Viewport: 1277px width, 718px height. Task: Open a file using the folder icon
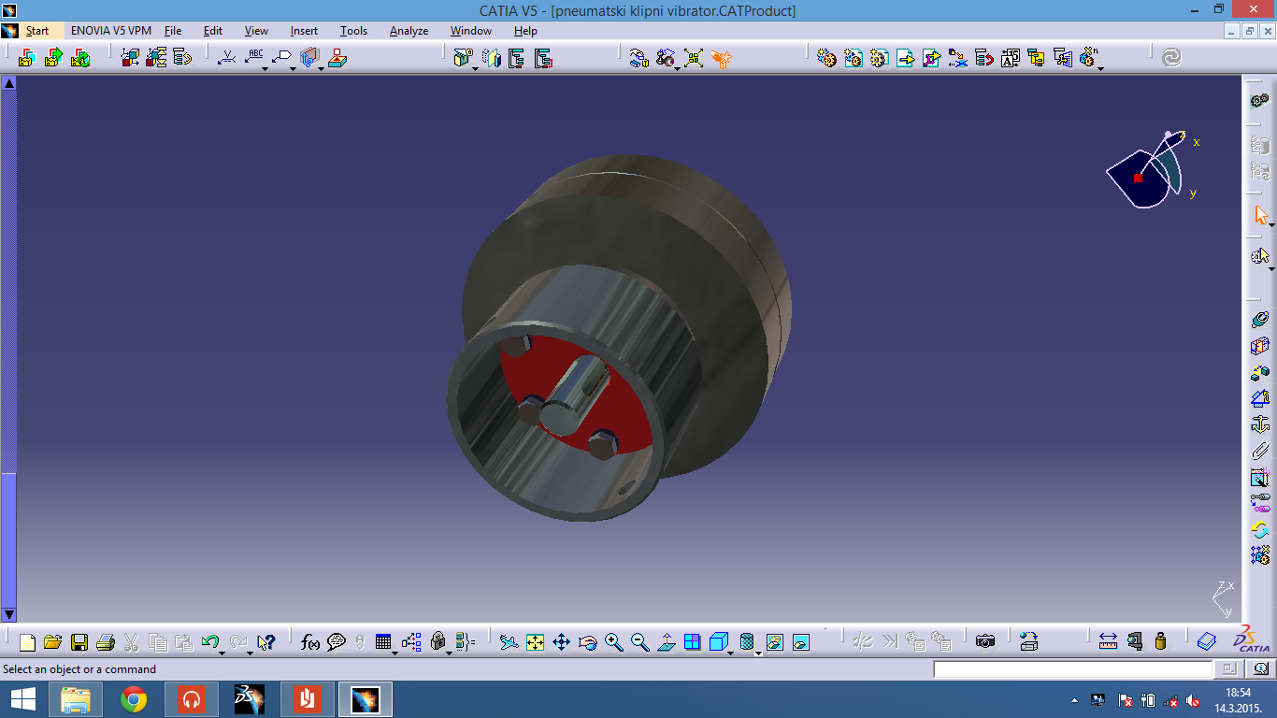(53, 642)
